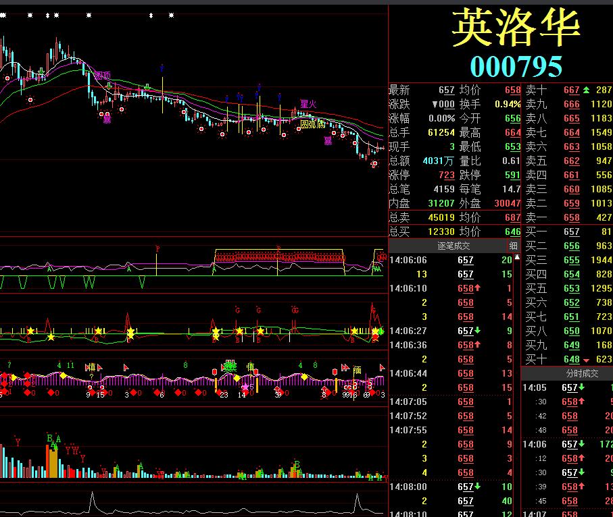613x517 pixels.
Task: Click the 每笔 value 14.7
Action: (x=511, y=189)
